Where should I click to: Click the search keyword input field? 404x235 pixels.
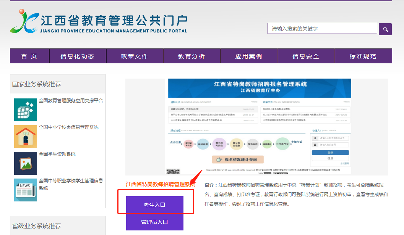pyautogui.click(x=322, y=29)
